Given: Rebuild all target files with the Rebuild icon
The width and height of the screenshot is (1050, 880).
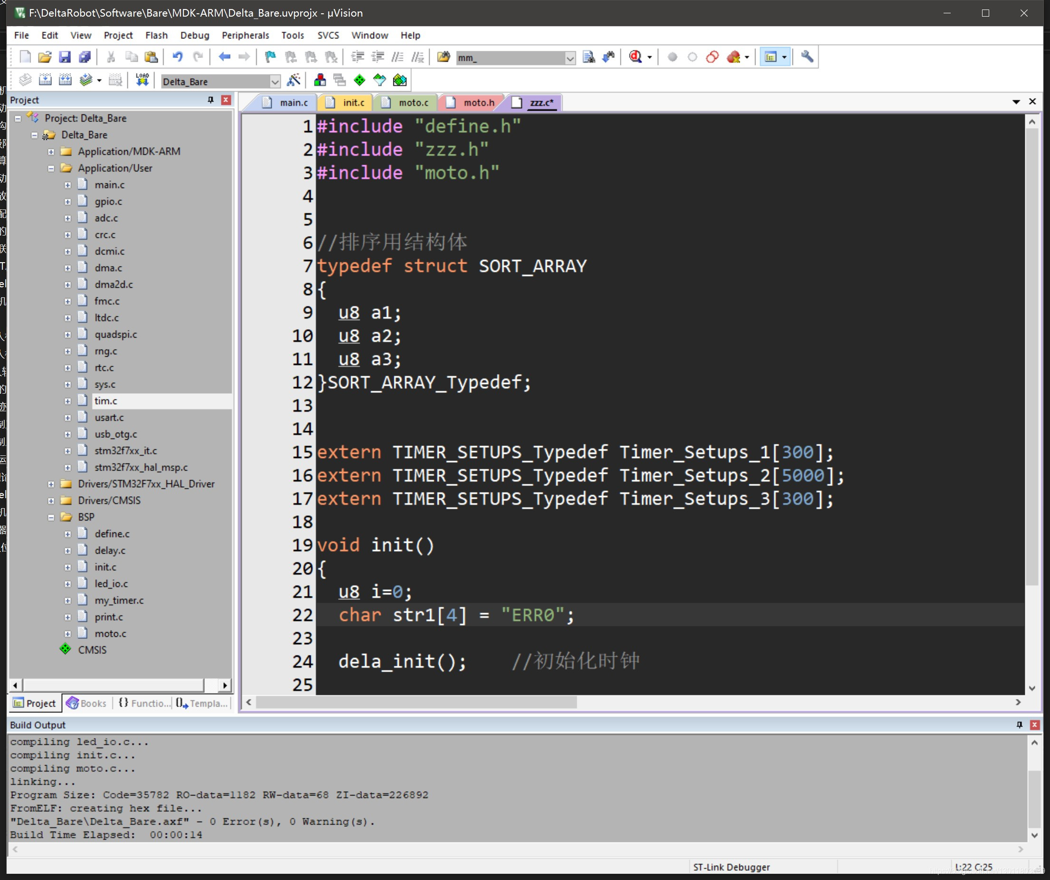Looking at the screenshot, I should 66,80.
